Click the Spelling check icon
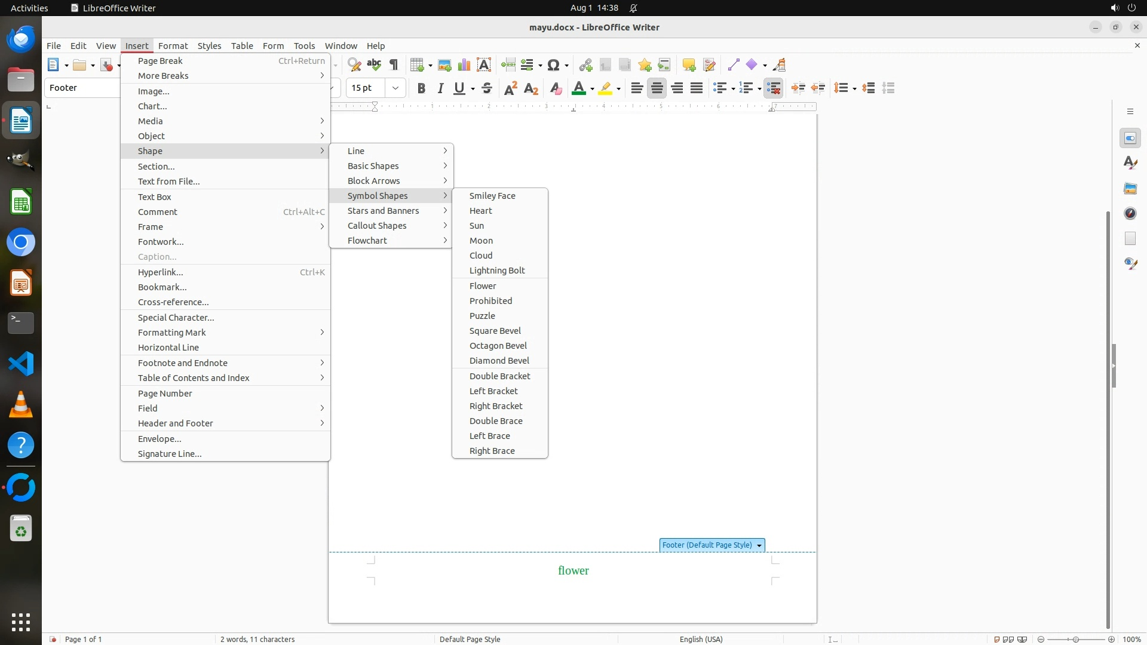1147x645 pixels. 374,64
